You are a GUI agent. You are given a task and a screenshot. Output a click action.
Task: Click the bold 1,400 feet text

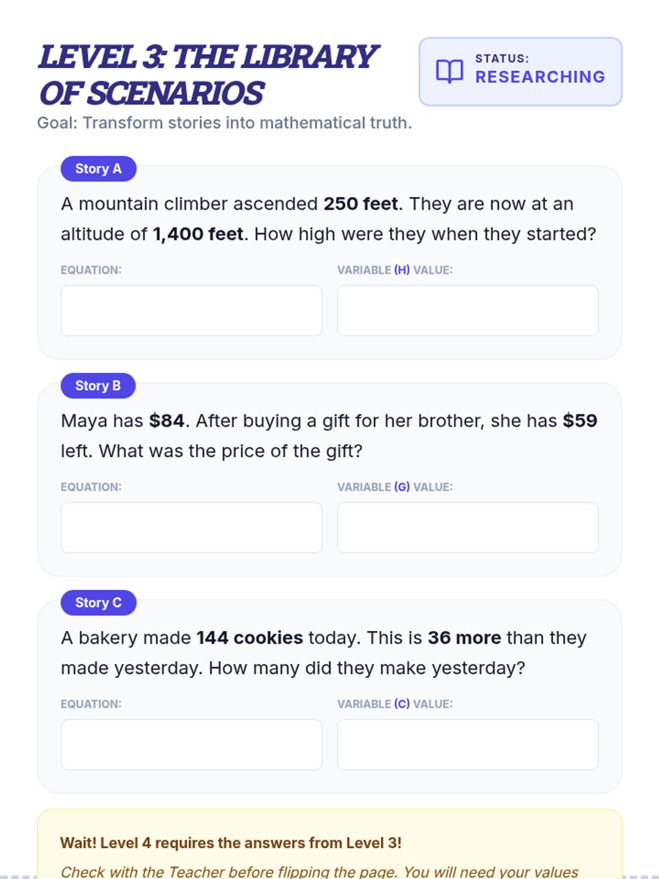(198, 234)
